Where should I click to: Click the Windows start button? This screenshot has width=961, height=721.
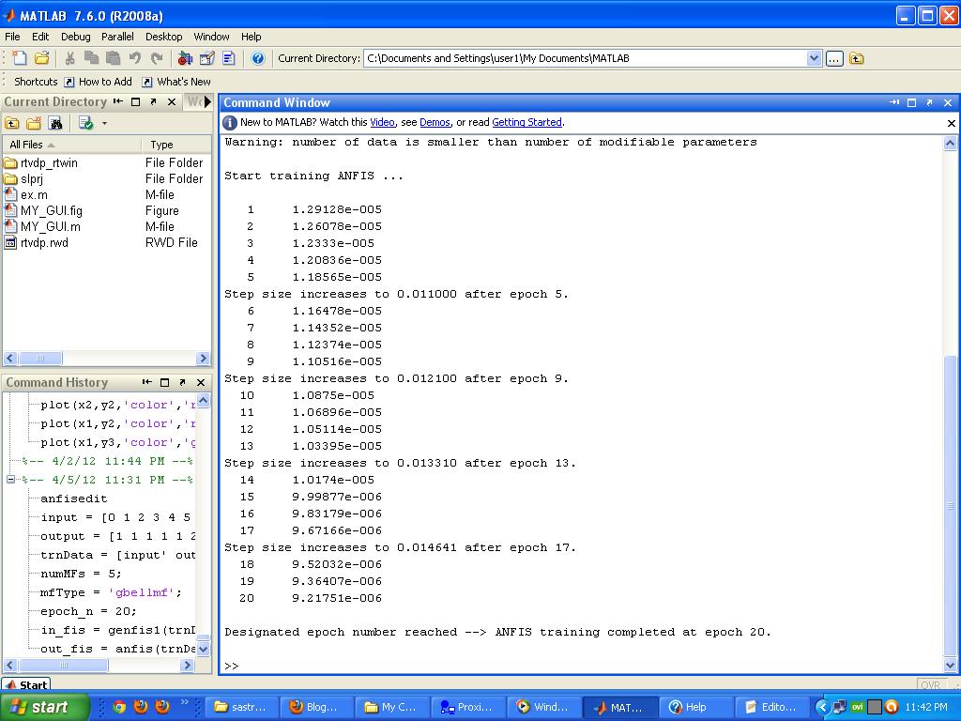(45, 707)
